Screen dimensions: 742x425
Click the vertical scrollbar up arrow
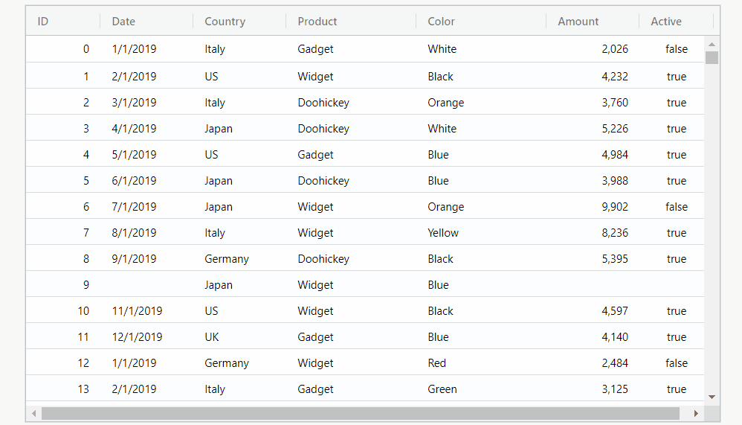coord(712,44)
